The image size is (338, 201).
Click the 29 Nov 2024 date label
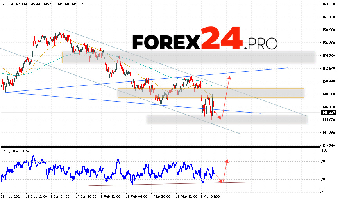coord(12,196)
